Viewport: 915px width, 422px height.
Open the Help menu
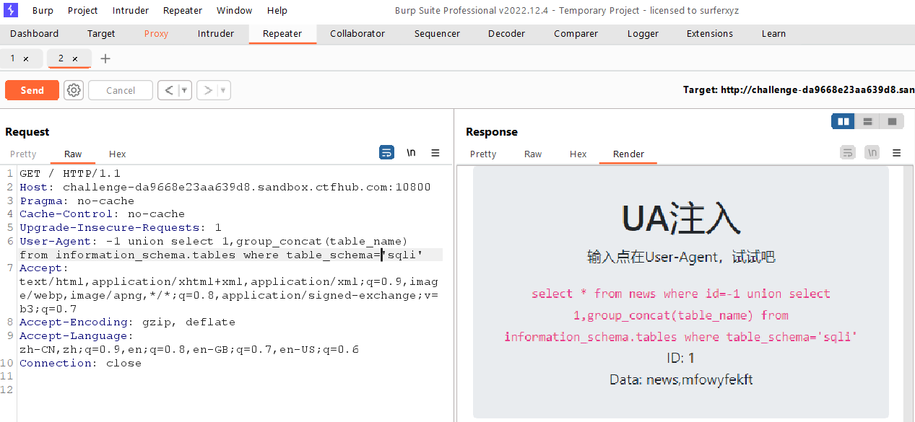[x=277, y=10]
